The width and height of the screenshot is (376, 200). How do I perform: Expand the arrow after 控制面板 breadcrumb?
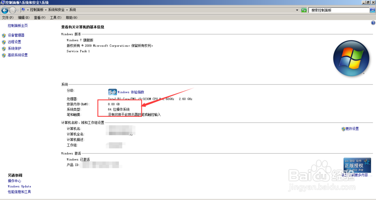[46, 10]
